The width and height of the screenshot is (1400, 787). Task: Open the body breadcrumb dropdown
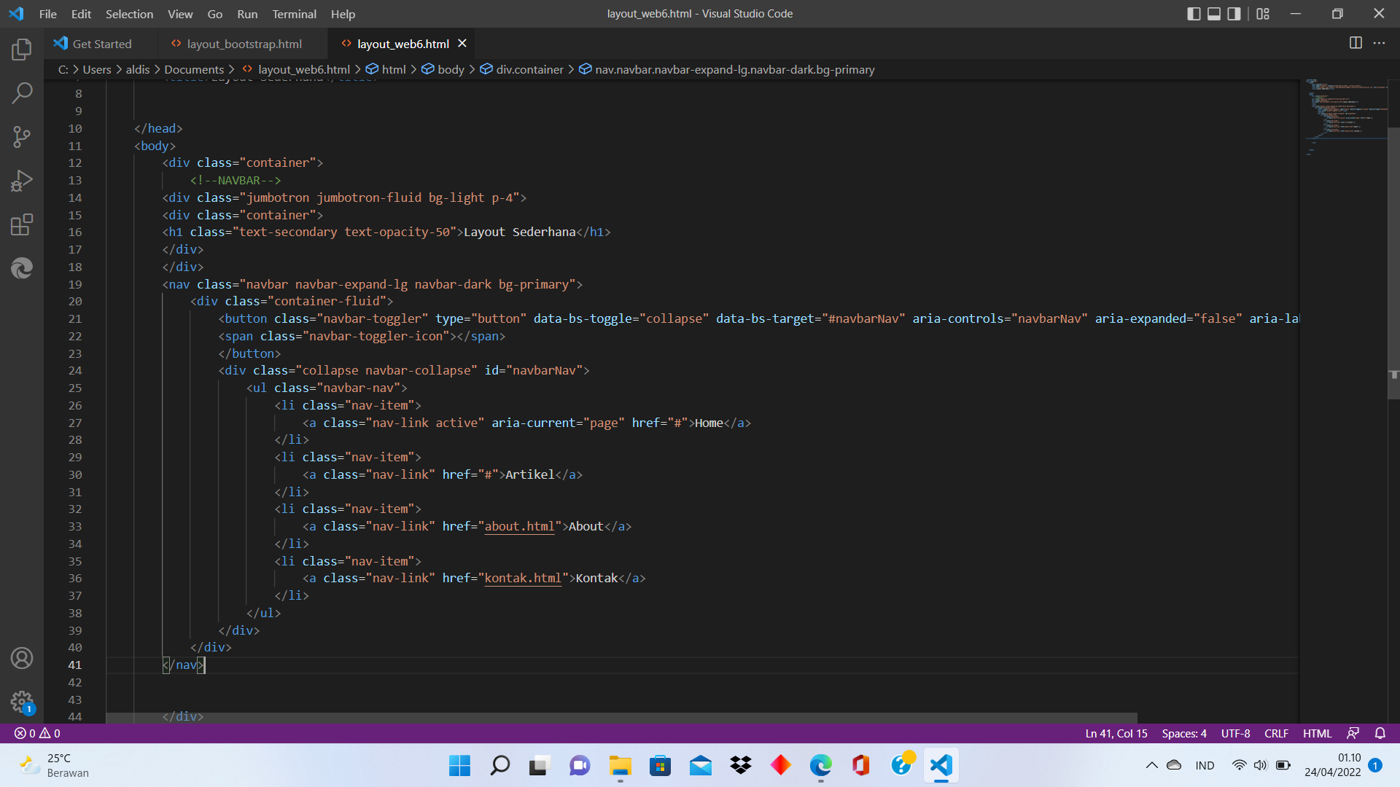point(452,69)
